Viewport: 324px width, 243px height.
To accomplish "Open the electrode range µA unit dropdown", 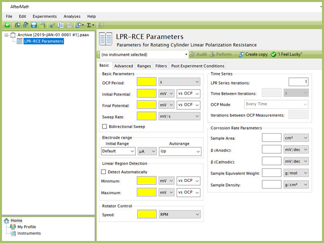I will [x=147, y=151].
